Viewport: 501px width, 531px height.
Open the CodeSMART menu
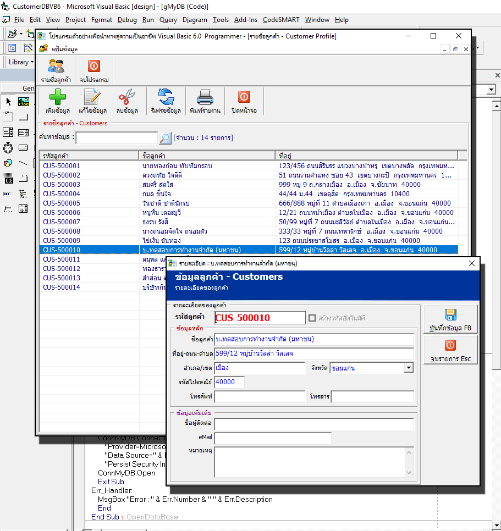pos(281,20)
